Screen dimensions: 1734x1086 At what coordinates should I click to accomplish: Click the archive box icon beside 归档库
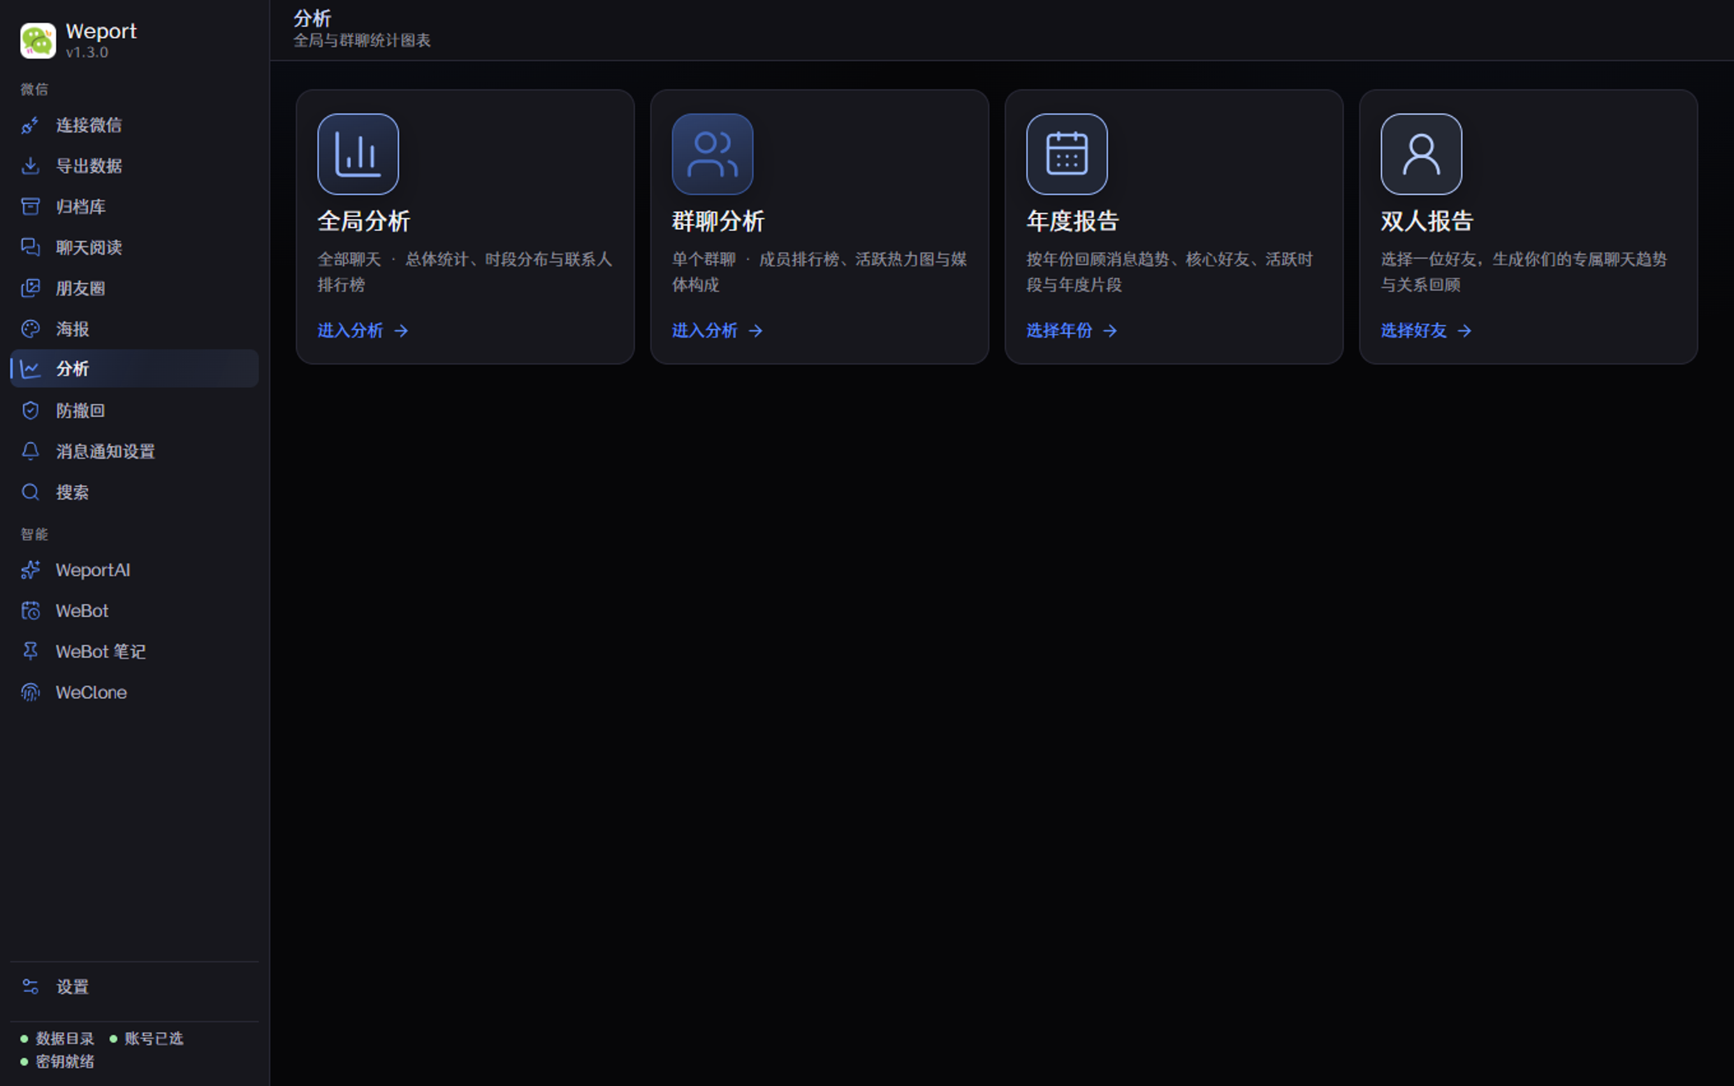click(30, 207)
